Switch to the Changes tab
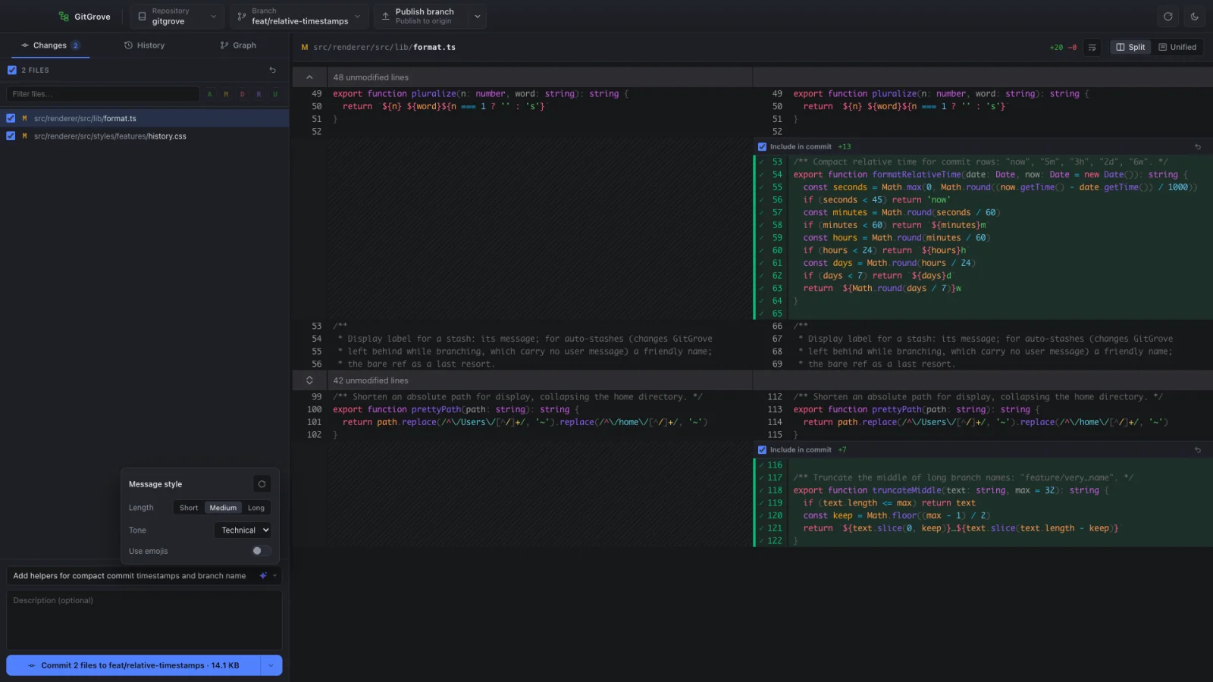The image size is (1213, 682). tap(50, 45)
